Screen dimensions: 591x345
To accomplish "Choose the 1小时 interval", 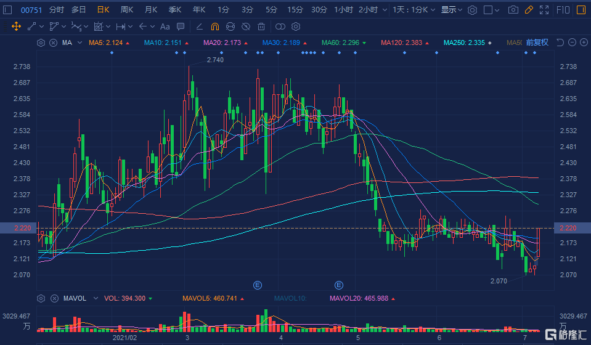I will pyautogui.click(x=343, y=10).
